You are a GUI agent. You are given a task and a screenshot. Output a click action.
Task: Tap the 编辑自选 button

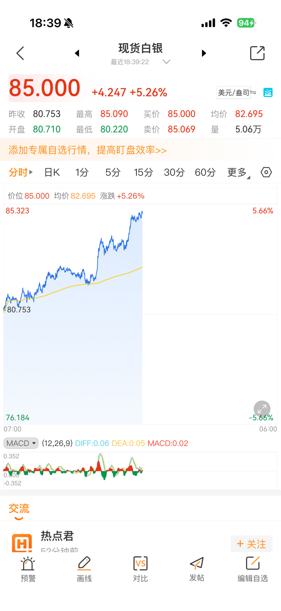point(252,569)
